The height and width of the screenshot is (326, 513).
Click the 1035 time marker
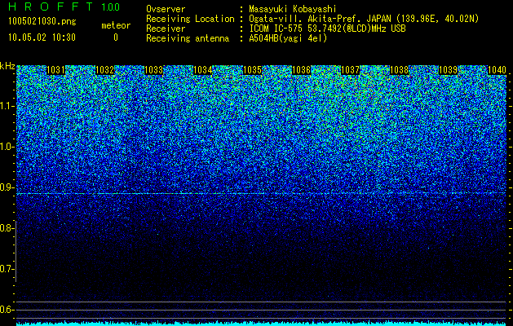click(252, 70)
